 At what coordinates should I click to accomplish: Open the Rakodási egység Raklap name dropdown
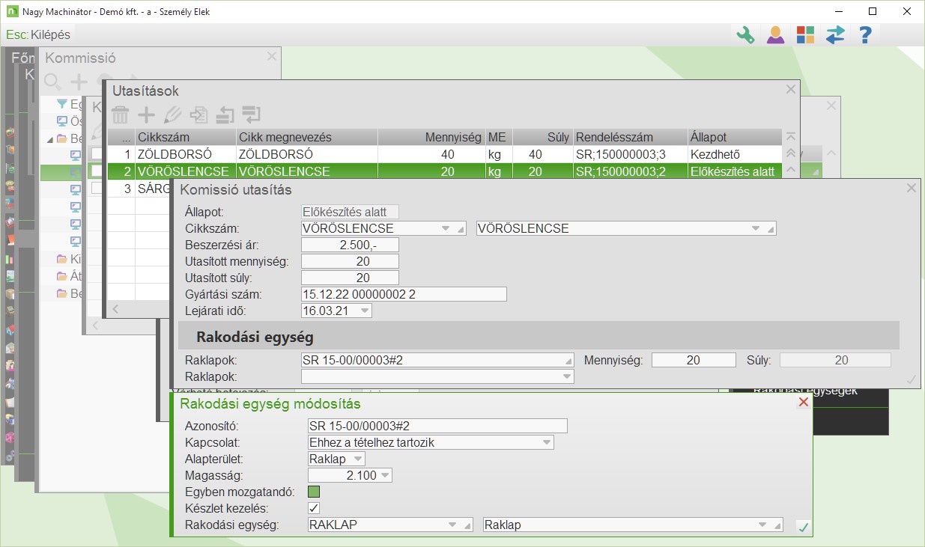[x=762, y=525]
